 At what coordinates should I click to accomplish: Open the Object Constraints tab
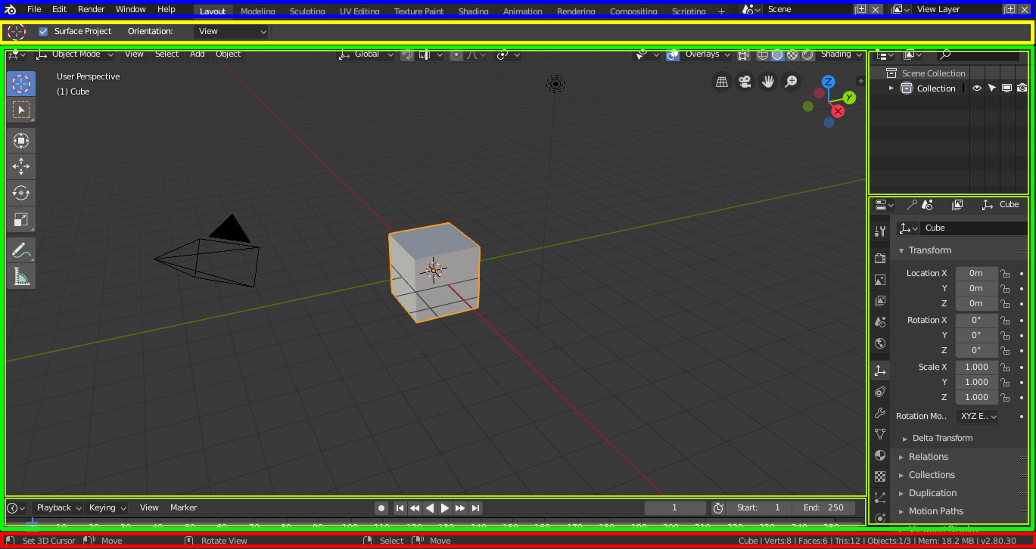879,392
